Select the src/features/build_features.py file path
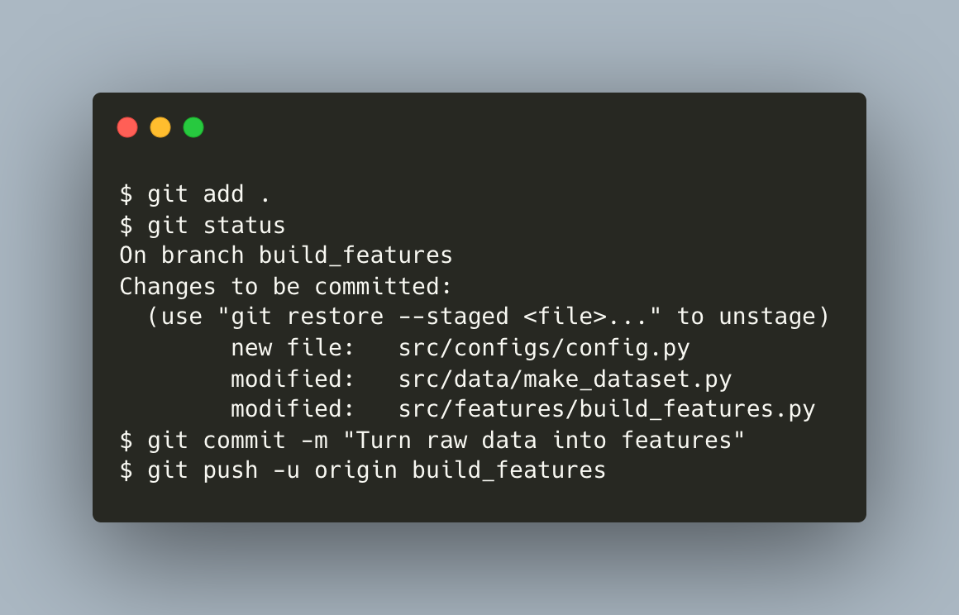Screen dimensions: 959x615 [x=607, y=409]
